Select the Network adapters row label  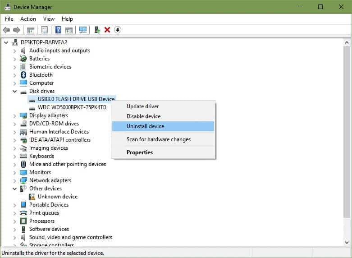click(x=50, y=180)
